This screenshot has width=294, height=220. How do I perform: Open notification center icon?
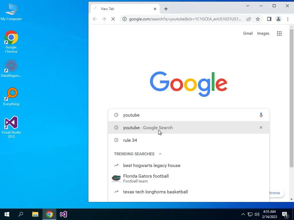tap(285, 214)
